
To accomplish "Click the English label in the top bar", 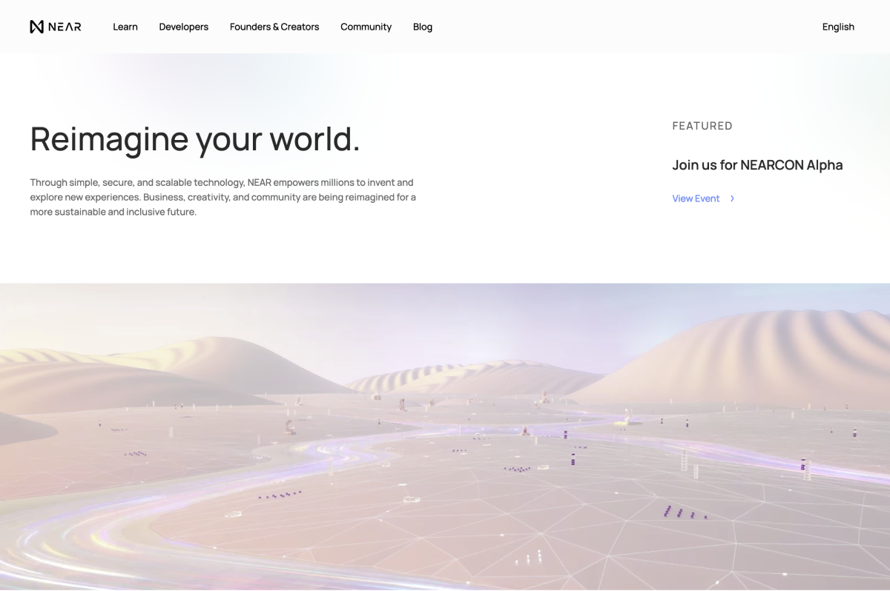I will pos(838,27).
